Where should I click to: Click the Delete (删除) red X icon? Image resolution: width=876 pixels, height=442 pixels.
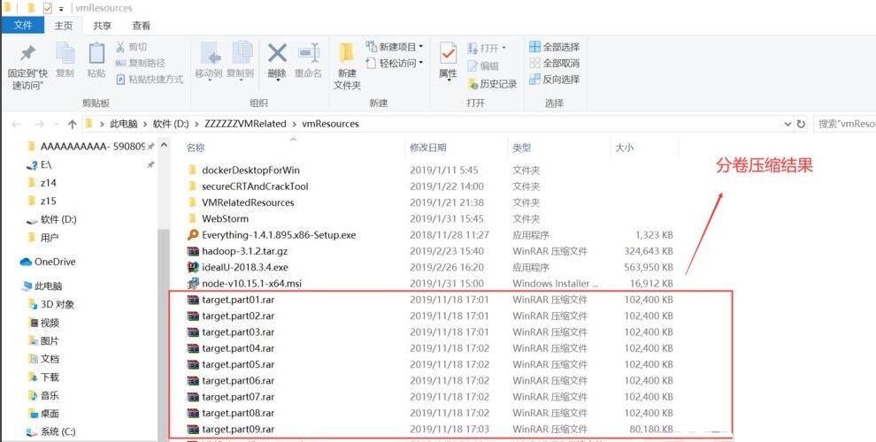point(277,55)
